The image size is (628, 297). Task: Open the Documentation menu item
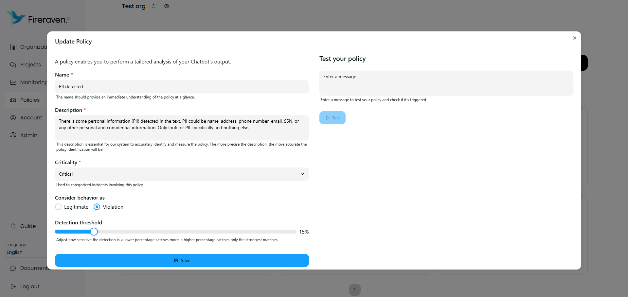pyautogui.click(x=12, y=268)
